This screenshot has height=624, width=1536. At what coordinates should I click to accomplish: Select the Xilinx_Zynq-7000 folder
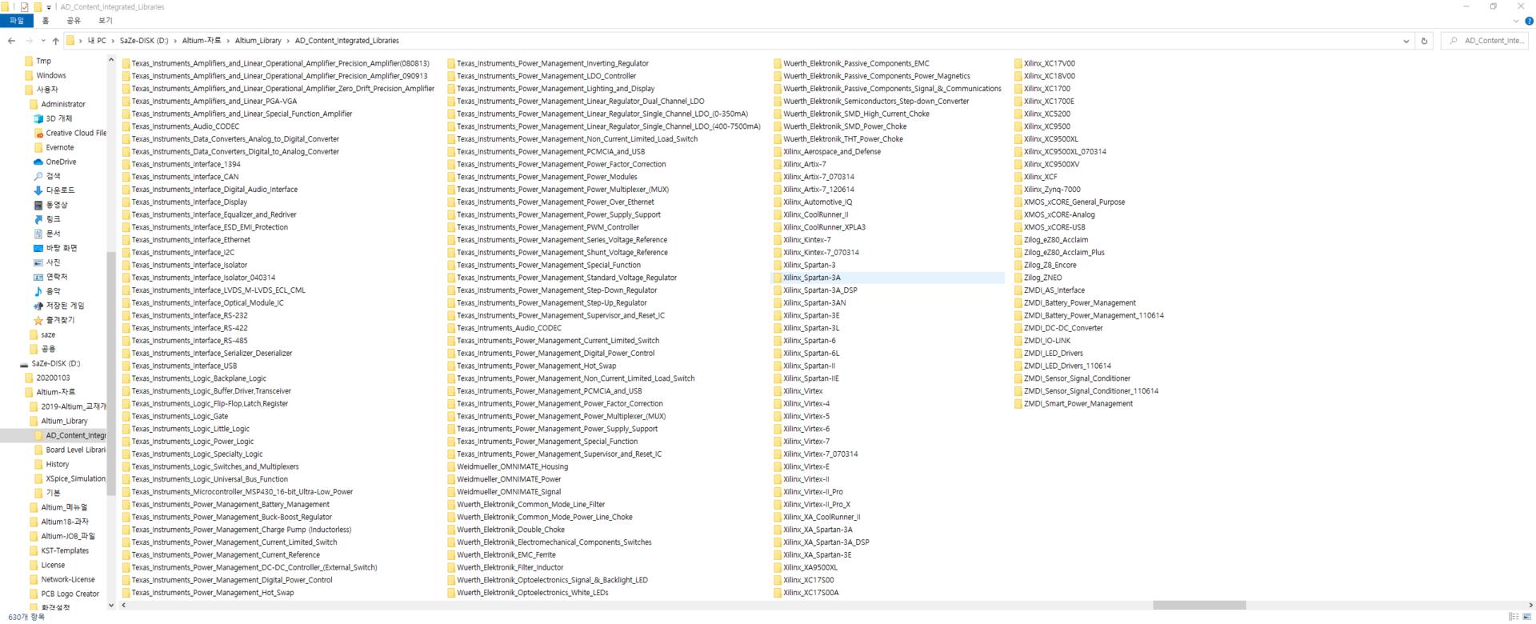(1048, 190)
